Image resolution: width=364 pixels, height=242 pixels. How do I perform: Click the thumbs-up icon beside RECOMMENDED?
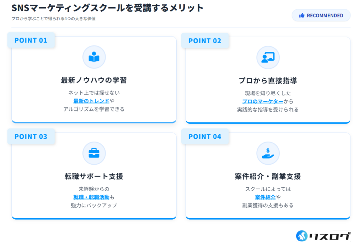(302, 16)
